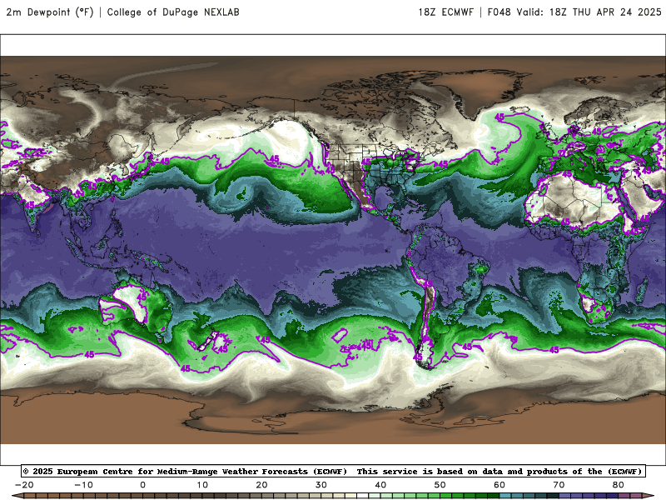Image resolution: width=666 pixels, height=500 pixels.
Task: Click the 45 contour label near Iceland
Action: click(499, 117)
